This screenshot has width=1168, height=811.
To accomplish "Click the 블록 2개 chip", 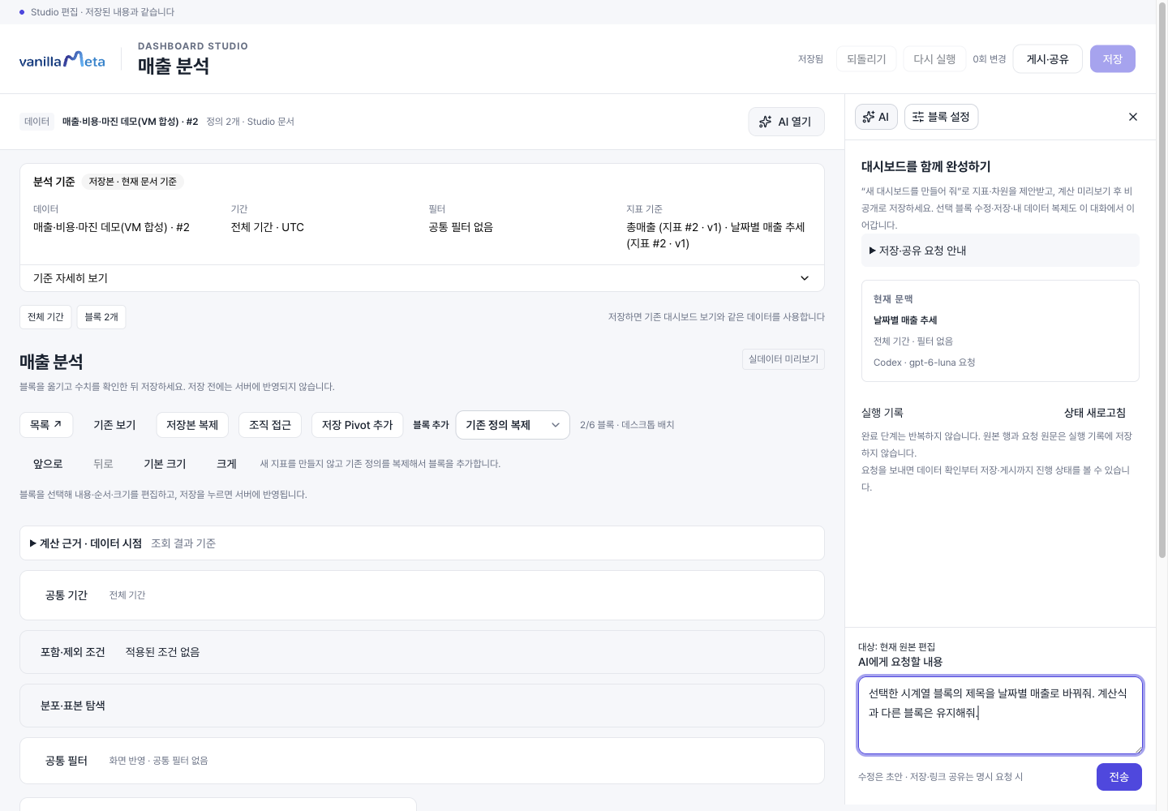I will (101, 317).
